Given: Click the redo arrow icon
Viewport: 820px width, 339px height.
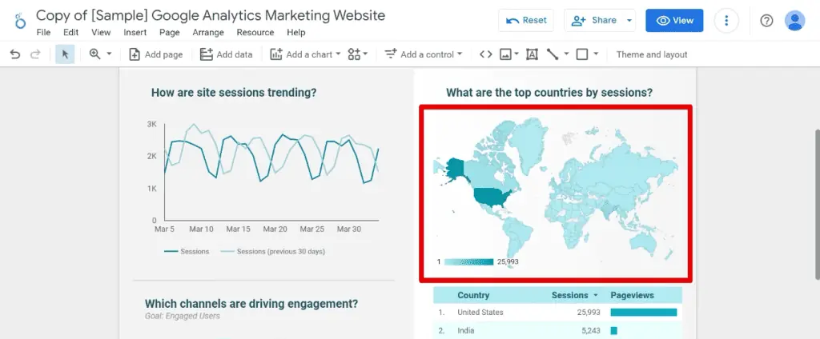Looking at the screenshot, I should coord(35,54).
